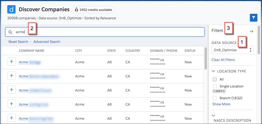The height and width of the screenshot is (124, 262).
Task: Open Advanced Search link
Action: 47,42
